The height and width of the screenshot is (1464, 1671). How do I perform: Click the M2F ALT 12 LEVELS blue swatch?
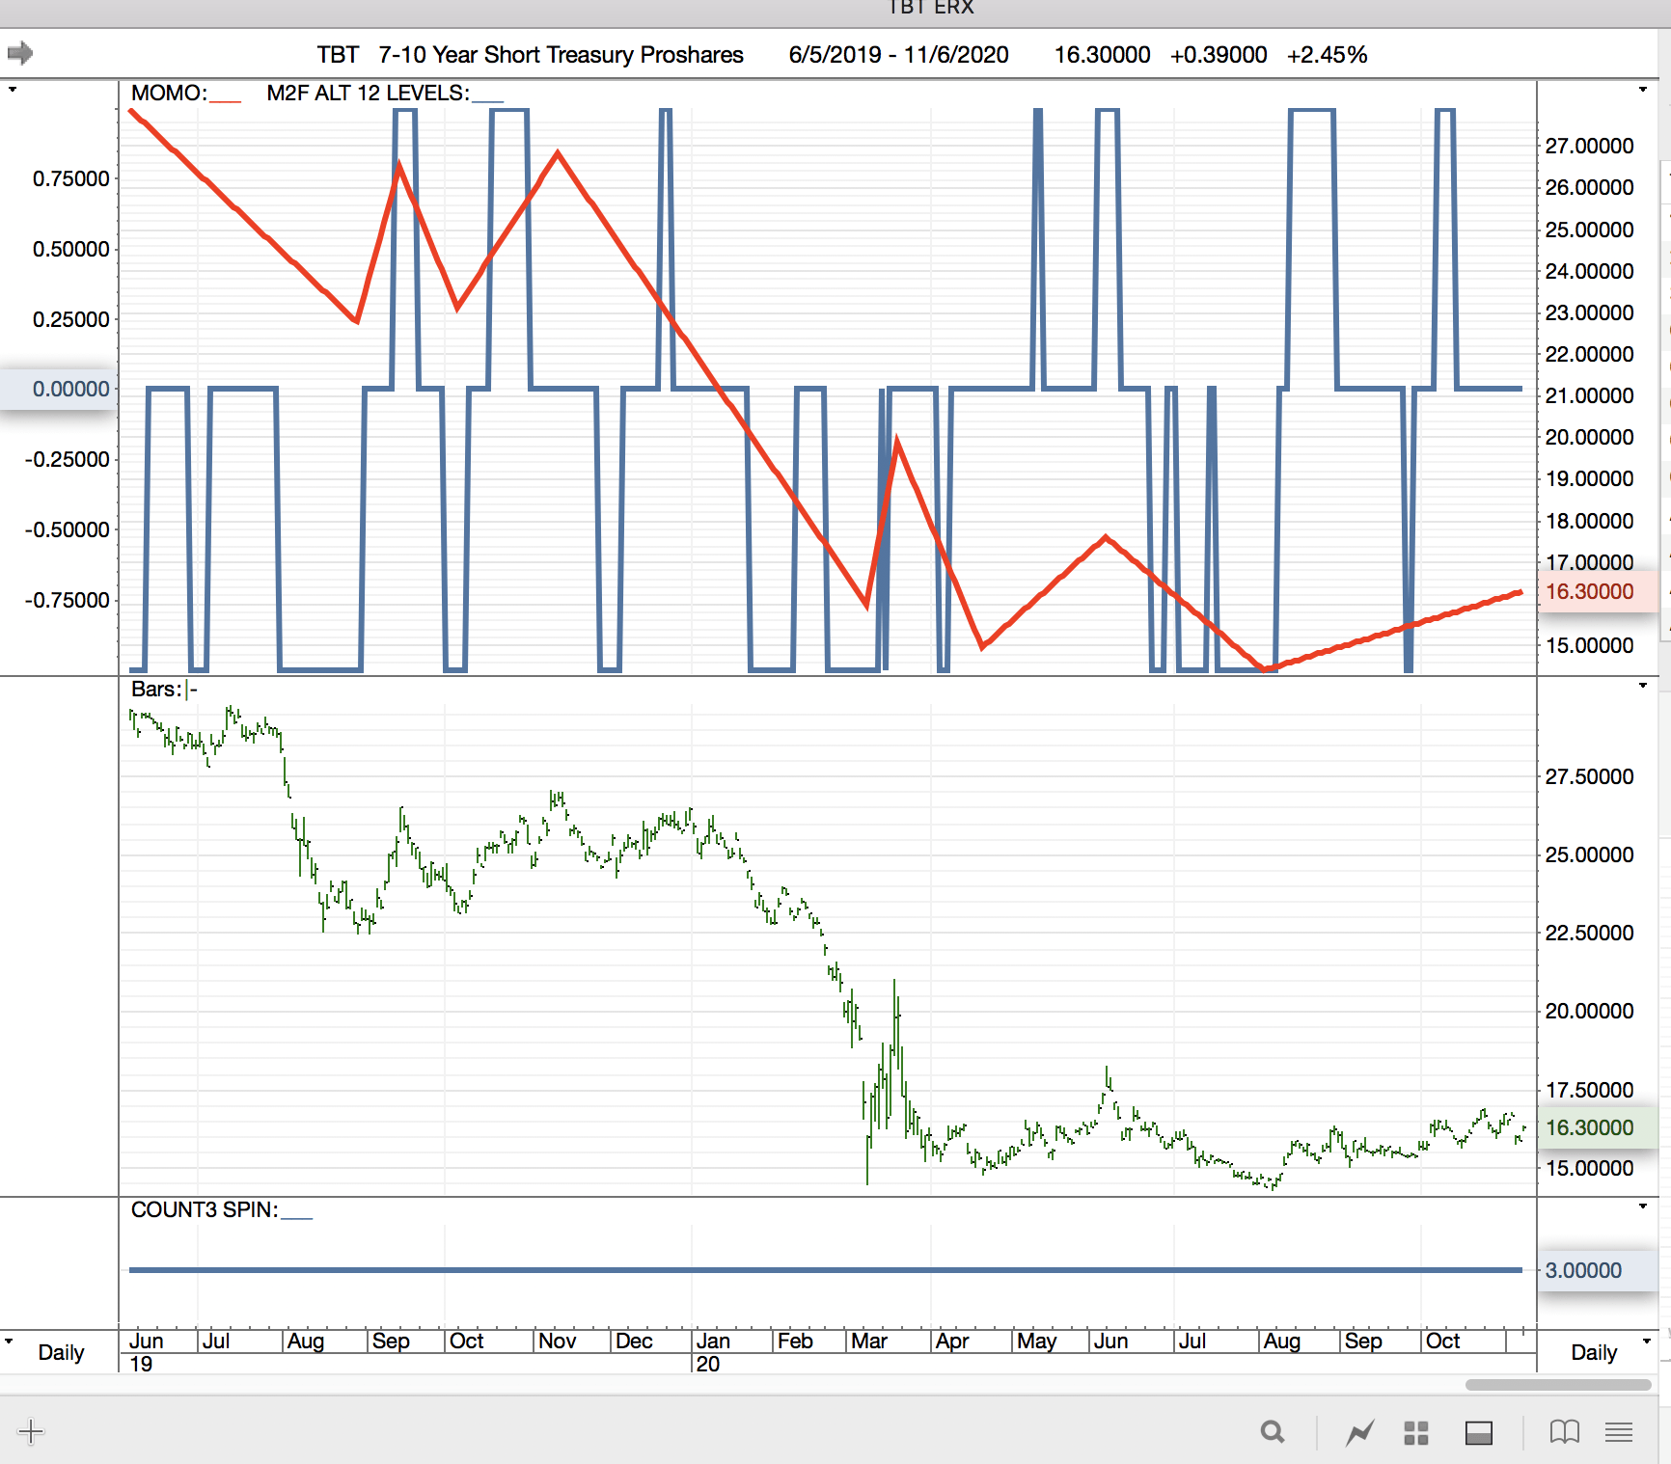pos(488,98)
